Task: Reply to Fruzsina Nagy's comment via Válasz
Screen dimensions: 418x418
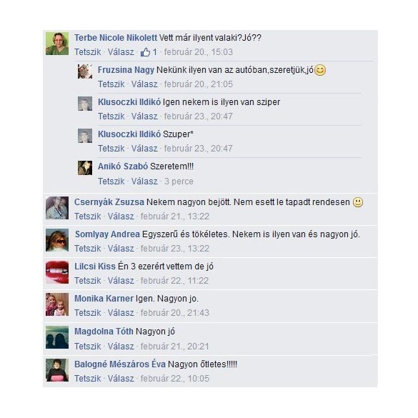Action: pos(144,84)
